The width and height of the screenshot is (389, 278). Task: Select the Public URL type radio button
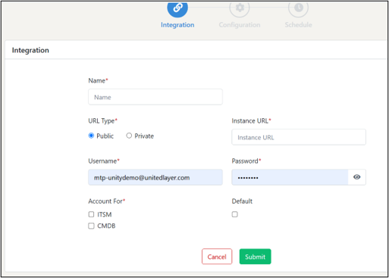(91, 136)
